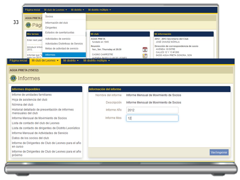Select Actividades de servicio menu entry
Screen dimensions: 240x180
[64, 39]
